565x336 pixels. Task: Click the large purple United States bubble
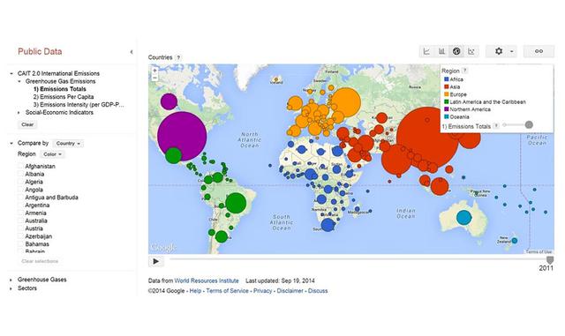(182, 136)
